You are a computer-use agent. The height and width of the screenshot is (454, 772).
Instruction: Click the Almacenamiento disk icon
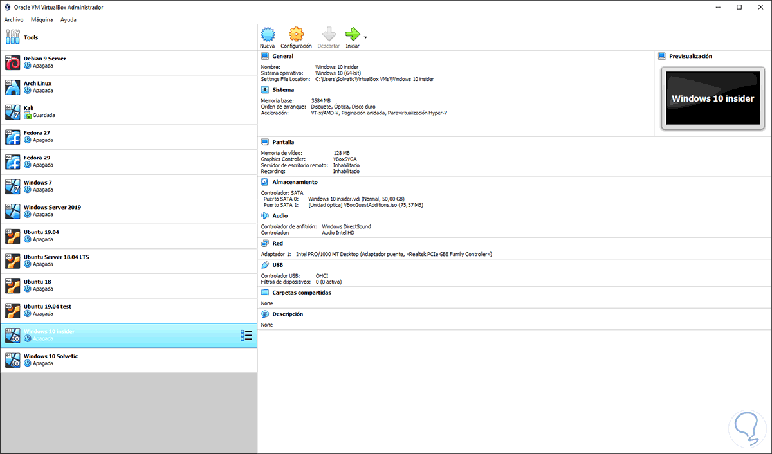pyautogui.click(x=265, y=182)
